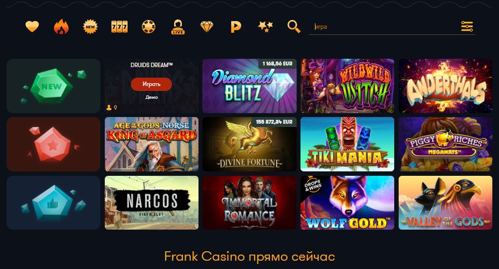Open the blue thumbs-up gem category tile
Screen dimensions: 499x269
tap(53, 203)
